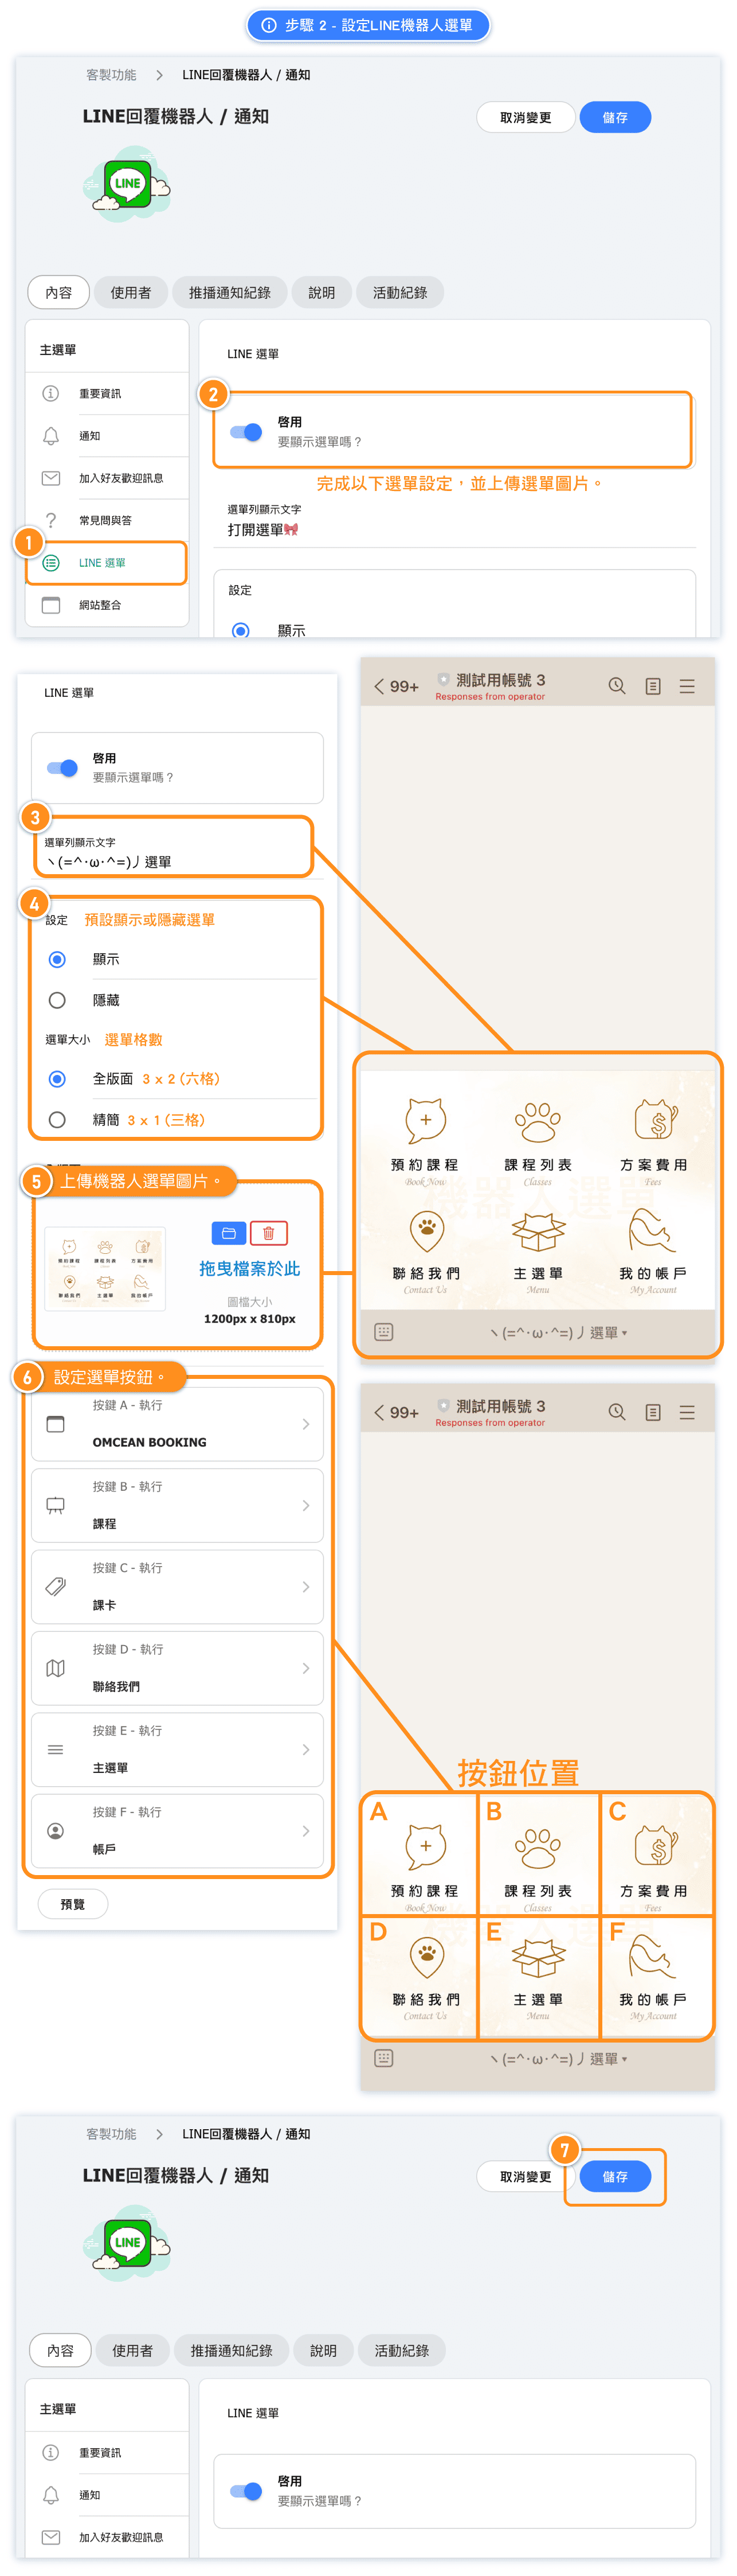The height and width of the screenshot is (2576, 737).
Task: Click the blue folder upload icon
Action: (228, 1233)
